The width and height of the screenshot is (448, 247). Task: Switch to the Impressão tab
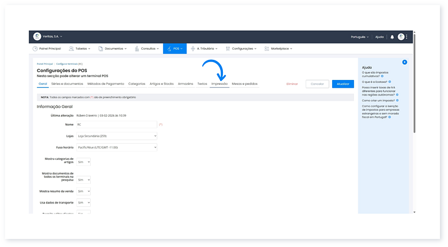click(x=219, y=84)
